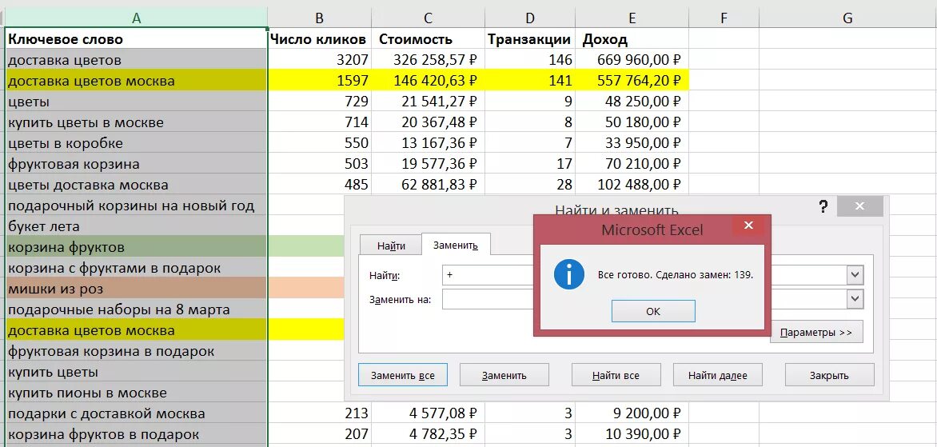This screenshot has height=447, width=937.
Task: Select the green cell корзина фруктов
Action: click(x=136, y=247)
